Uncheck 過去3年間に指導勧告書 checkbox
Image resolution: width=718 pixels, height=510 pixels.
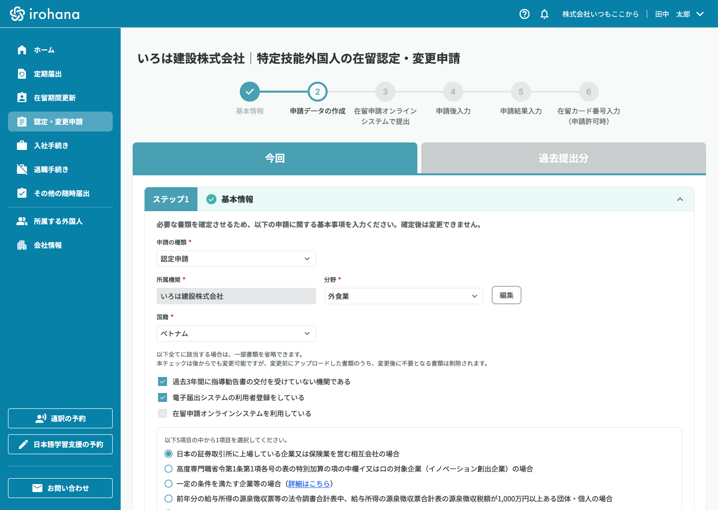pos(163,382)
